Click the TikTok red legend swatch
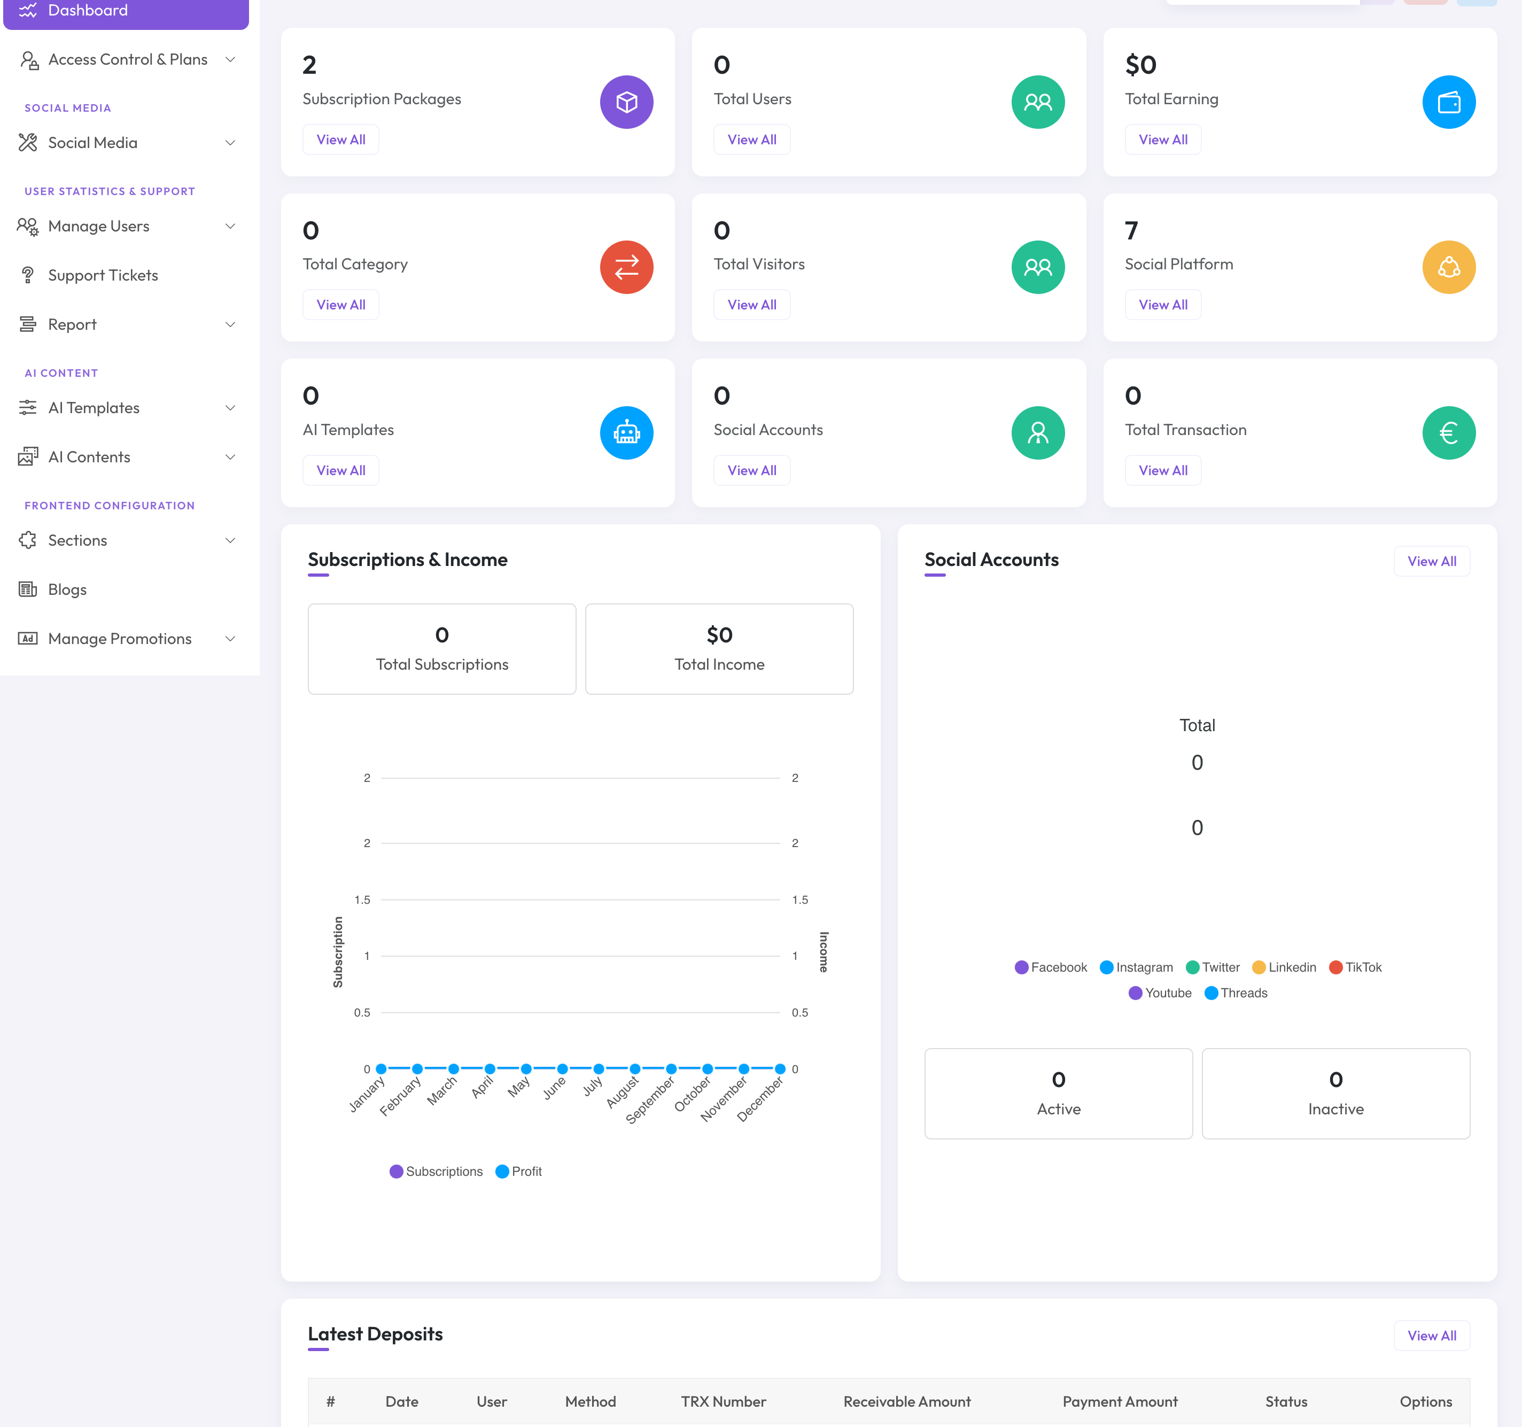Viewport: 1522px width, 1427px height. (x=1335, y=967)
